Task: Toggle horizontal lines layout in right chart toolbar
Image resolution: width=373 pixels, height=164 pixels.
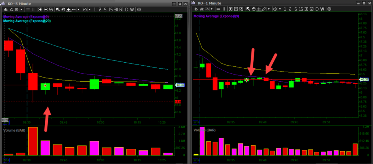Action: [x=218, y=9]
